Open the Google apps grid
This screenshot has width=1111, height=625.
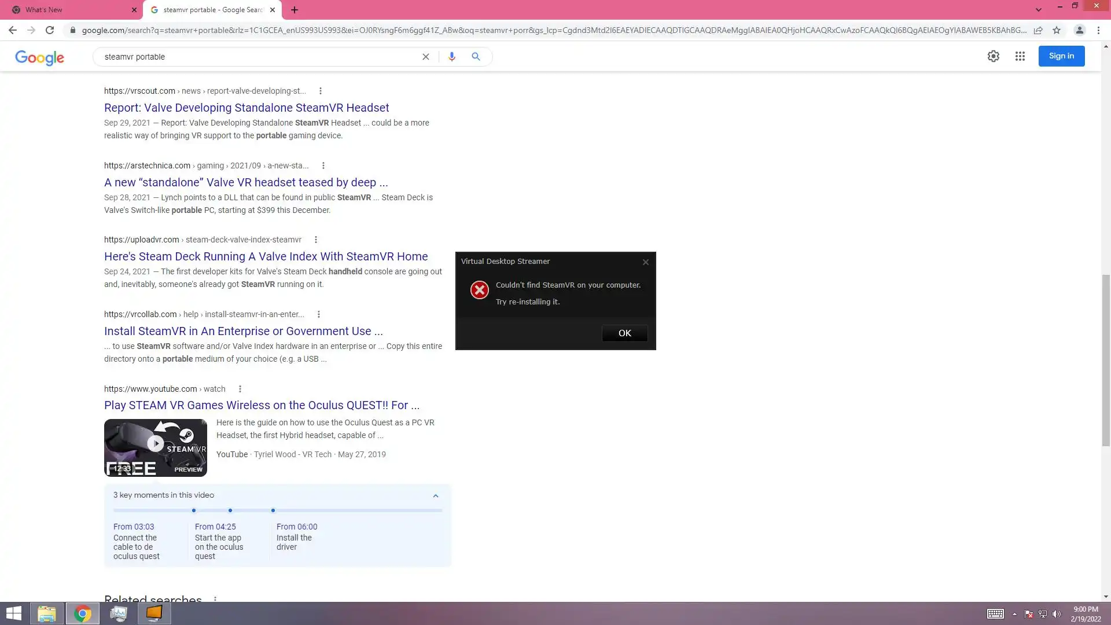[x=1020, y=56]
